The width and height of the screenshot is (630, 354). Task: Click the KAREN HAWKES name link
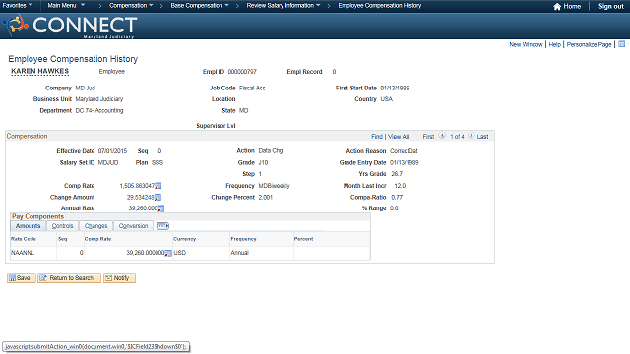[39, 72]
